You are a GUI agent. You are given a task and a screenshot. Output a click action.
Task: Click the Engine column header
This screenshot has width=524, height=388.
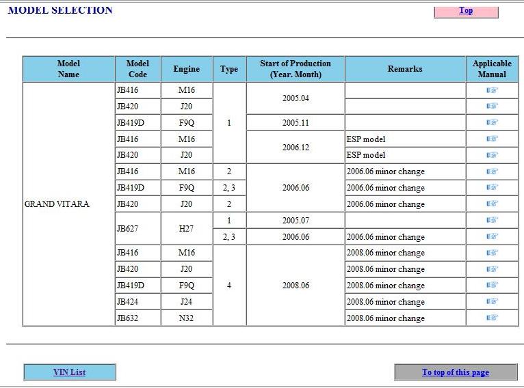187,69
